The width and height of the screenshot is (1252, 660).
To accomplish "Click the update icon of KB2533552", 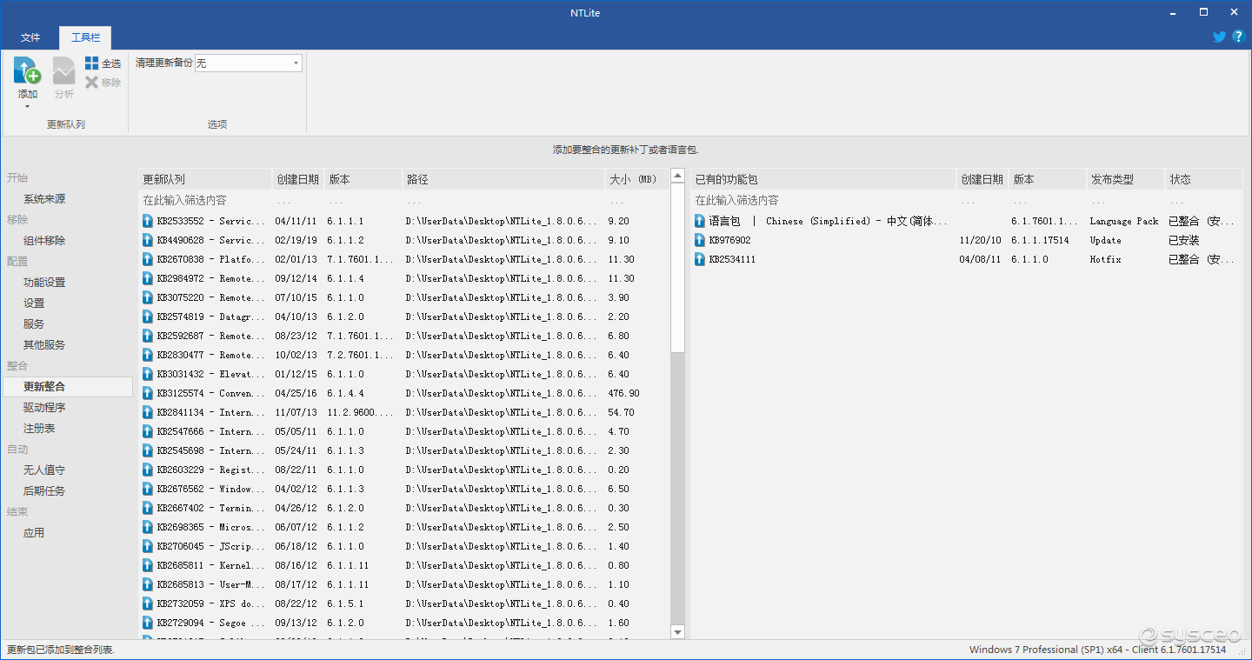I will (x=148, y=221).
